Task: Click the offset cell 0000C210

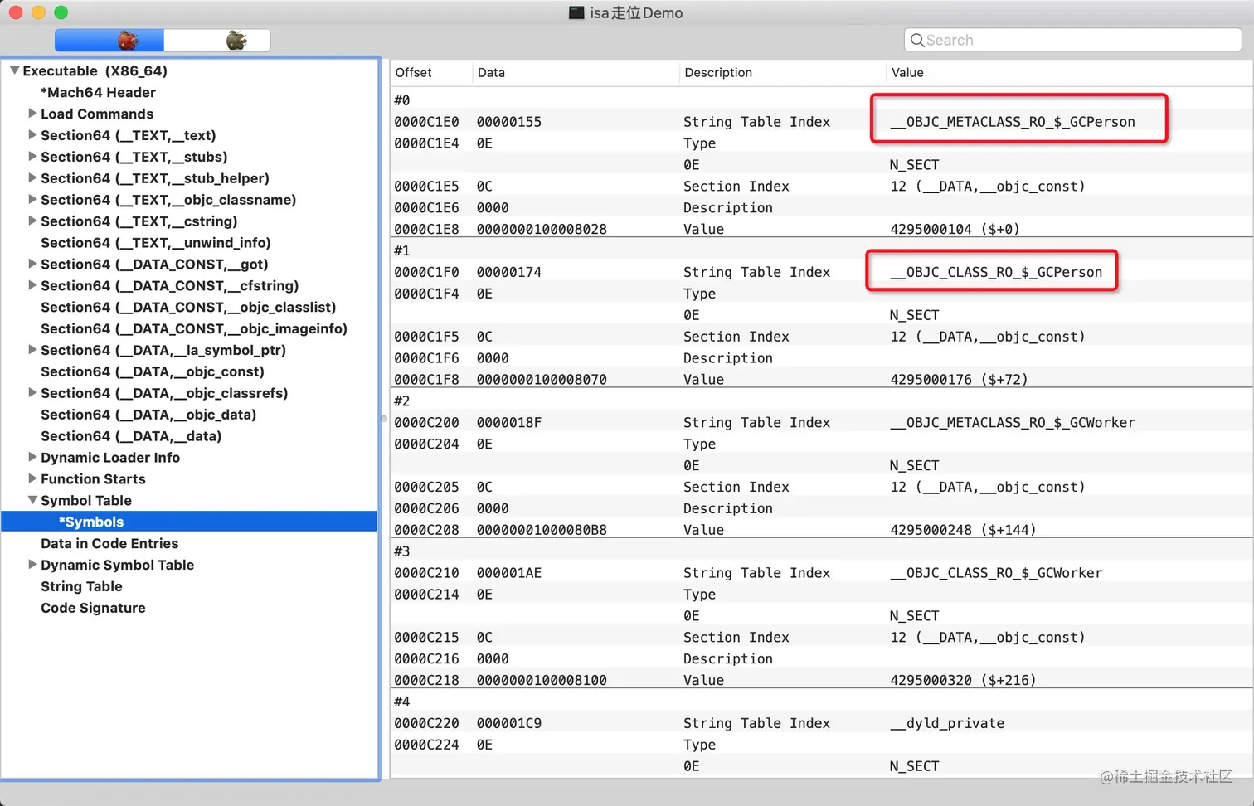Action: (x=426, y=573)
